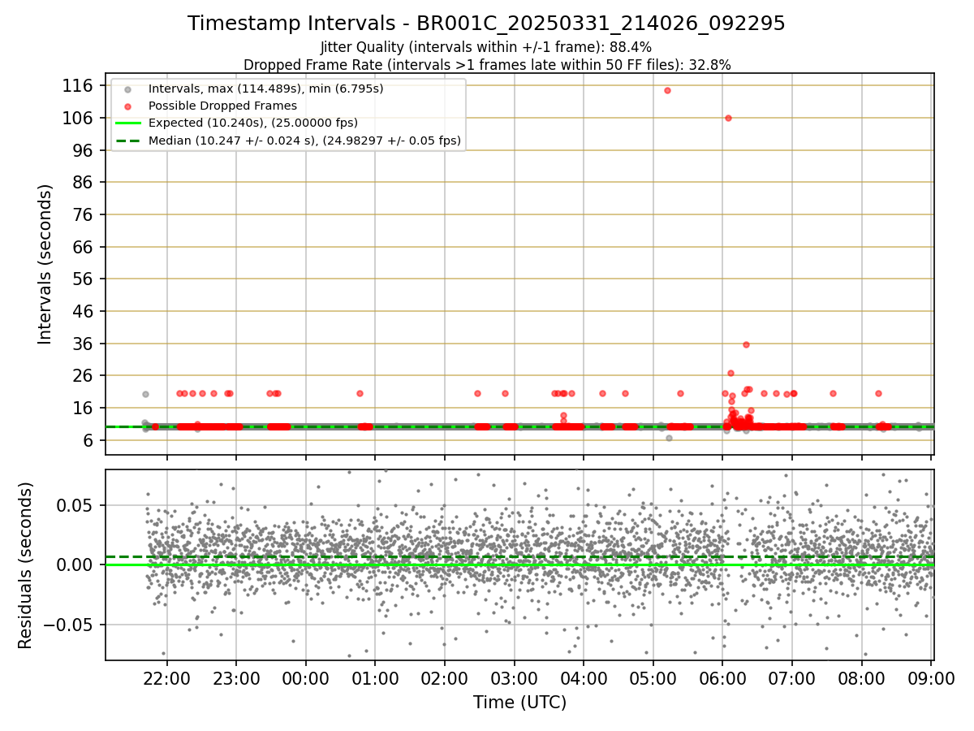Click the Residuals (seconds) y-axis label
This screenshot has width=974, height=731.
[26, 565]
